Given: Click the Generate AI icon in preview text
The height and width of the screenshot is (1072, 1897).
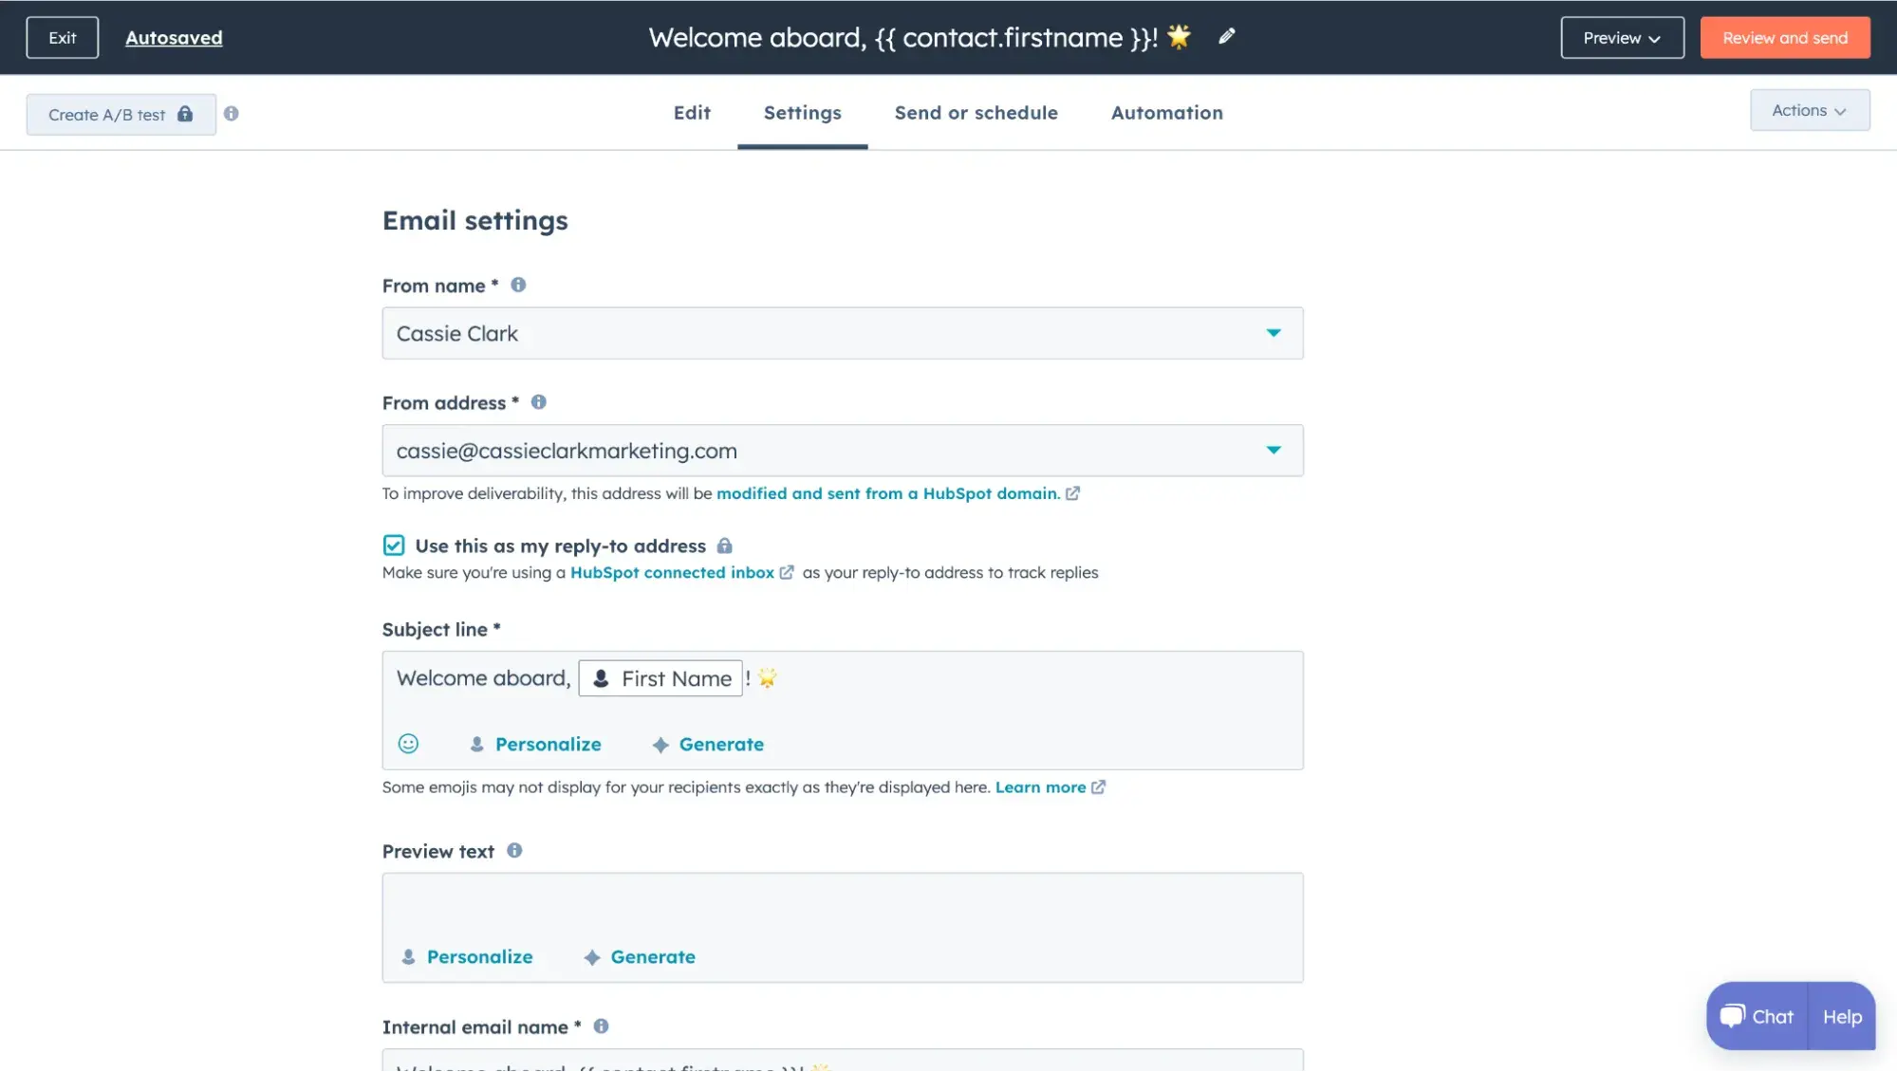Looking at the screenshot, I should 591,957.
